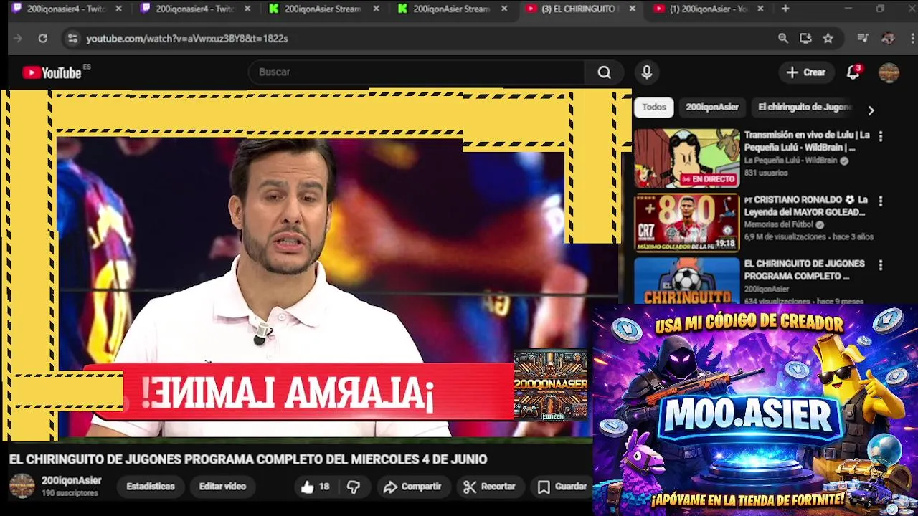Open CRISTIANO RONALDO La Leyenda video title

click(x=806, y=206)
